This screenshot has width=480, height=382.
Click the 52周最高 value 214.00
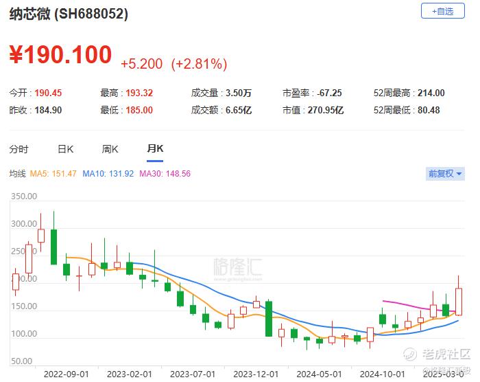(x=431, y=93)
